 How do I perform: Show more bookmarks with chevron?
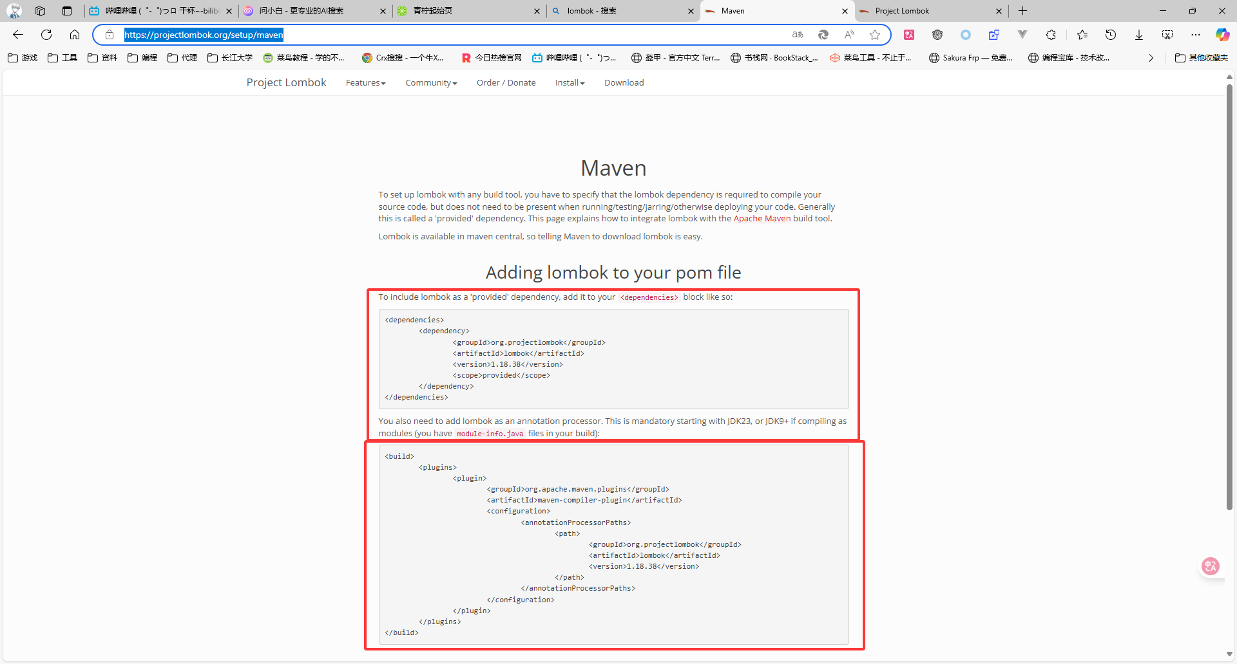pos(1151,58)
